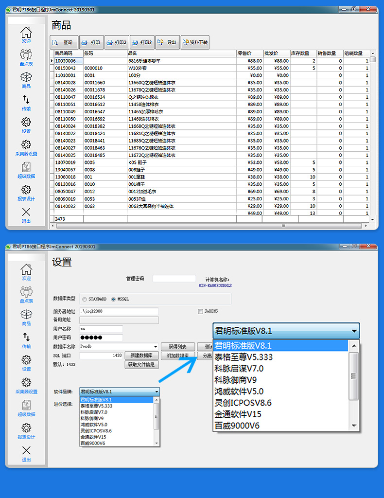Enable the JmDDNS checkbox

[200, 312]
